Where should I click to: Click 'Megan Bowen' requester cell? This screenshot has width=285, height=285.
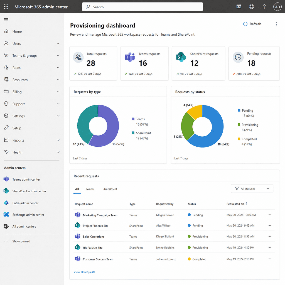pos(165,215)
